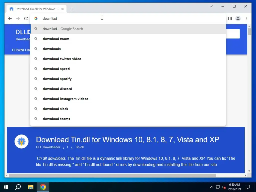This screenshot has height=192, width=256.
Task: Open a new tab with the plus button
Action: (x=72, y=9)
